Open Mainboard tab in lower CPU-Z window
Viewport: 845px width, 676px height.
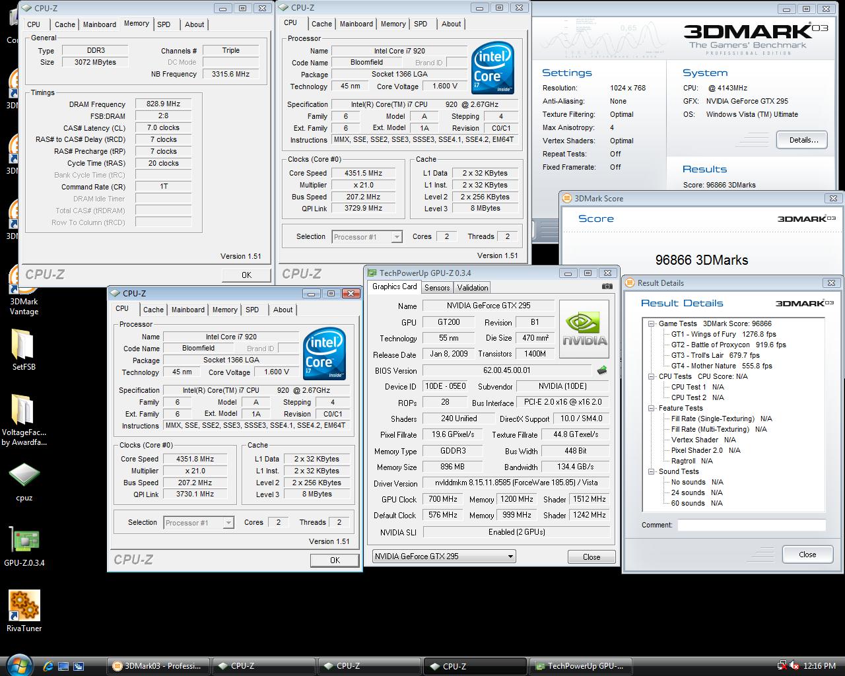click(188, 310)
